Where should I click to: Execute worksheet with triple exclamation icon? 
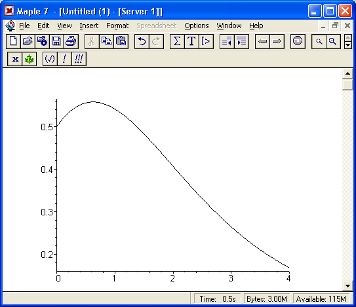coord(79,59)
